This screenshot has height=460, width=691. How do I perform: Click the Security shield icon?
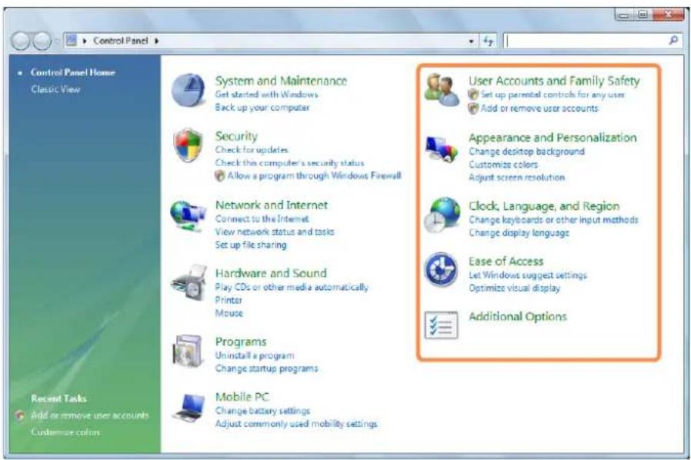pyautogui.click(x=189, y=145)
